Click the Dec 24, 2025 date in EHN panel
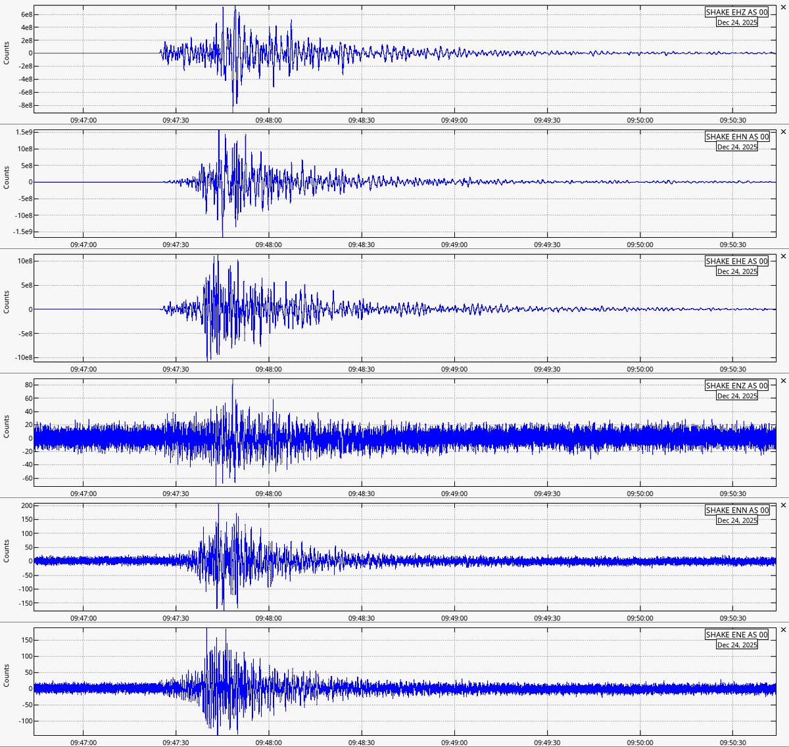 coord(737,147)
